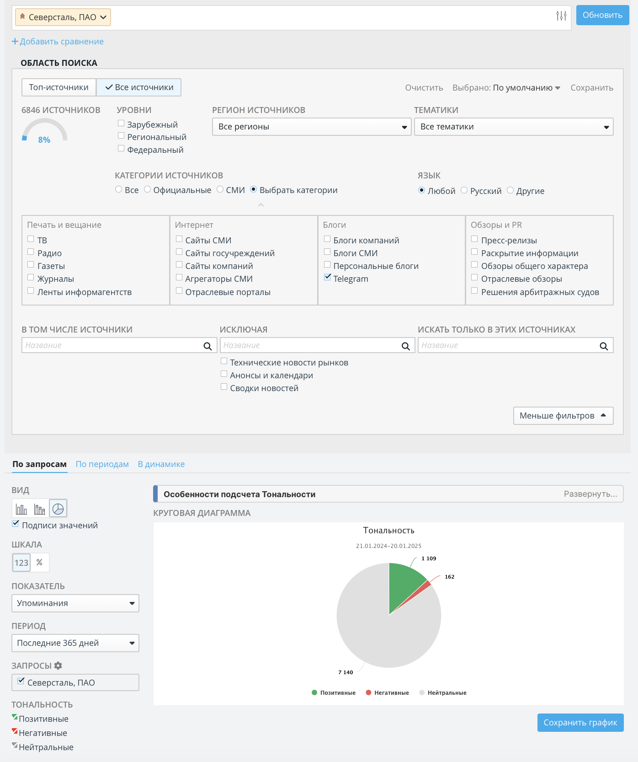Select the Все categories radio button
Viewport: 638px width, 762px height.
tap(119, 189)
